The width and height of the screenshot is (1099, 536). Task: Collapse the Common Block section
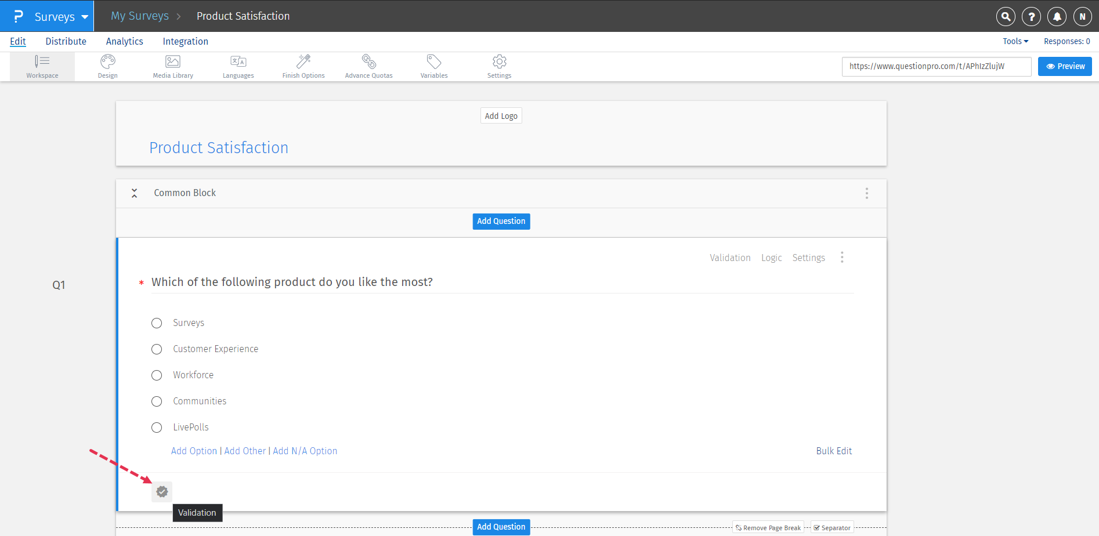click(x=134, y=193)
